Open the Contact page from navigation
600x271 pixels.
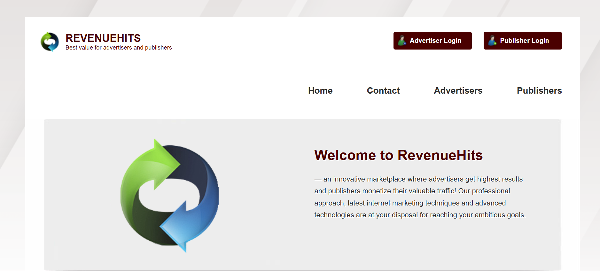[x=383, y=91]
